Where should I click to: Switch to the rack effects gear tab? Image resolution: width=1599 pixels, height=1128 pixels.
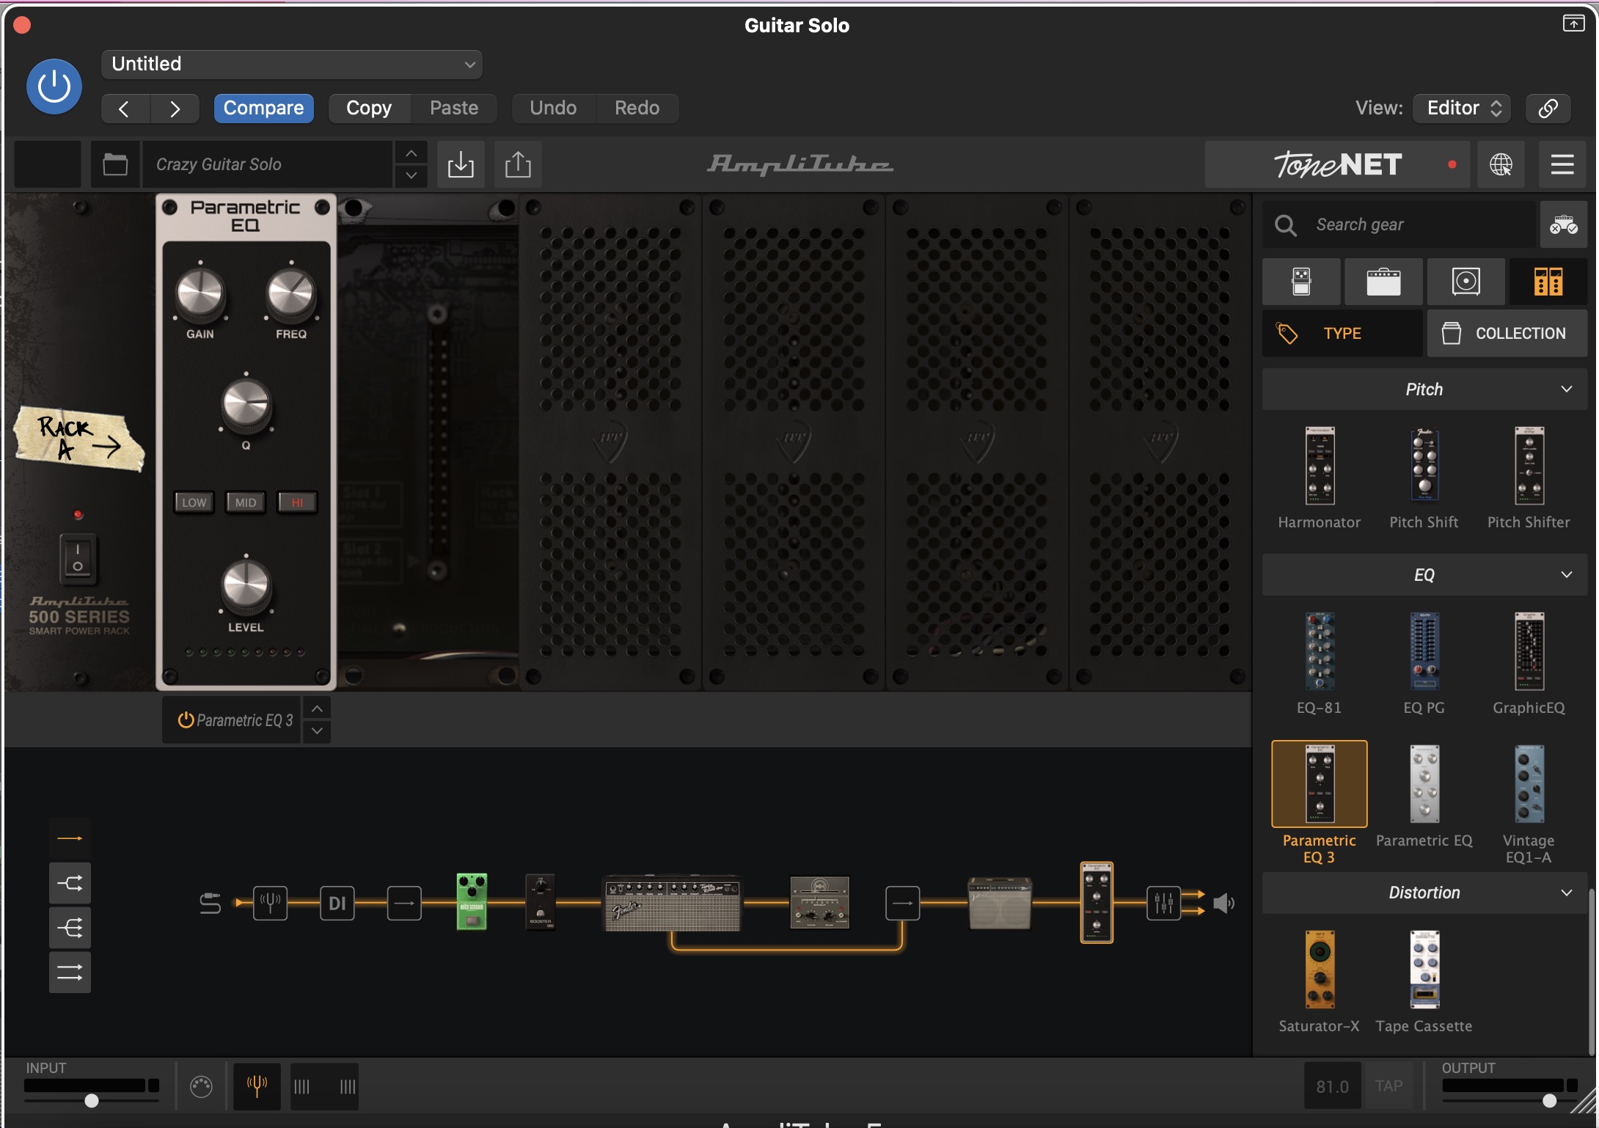[x=1548, y=281]
